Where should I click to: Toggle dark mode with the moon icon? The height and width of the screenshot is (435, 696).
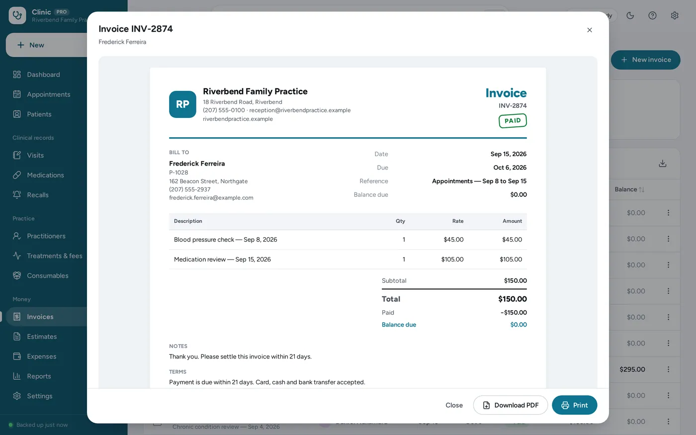(630, 15)
